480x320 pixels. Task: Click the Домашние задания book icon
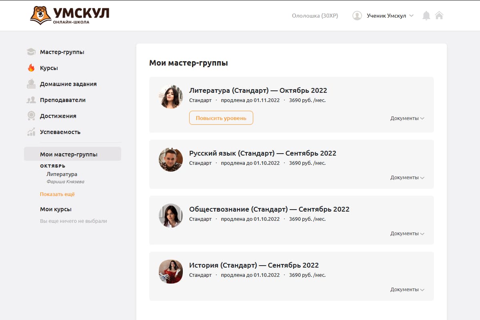coord(31,84)
